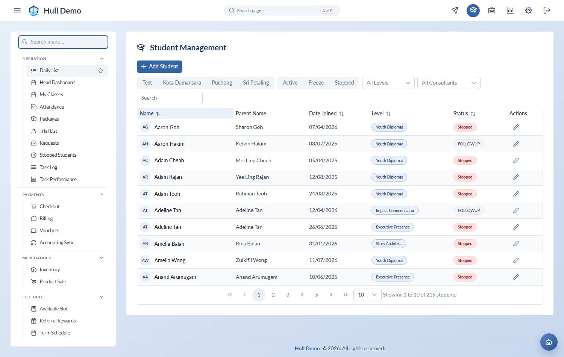The height and width of the screenshot is (357, 564).
Task: Click the logout icon in header
Action: tap(547, 10)
